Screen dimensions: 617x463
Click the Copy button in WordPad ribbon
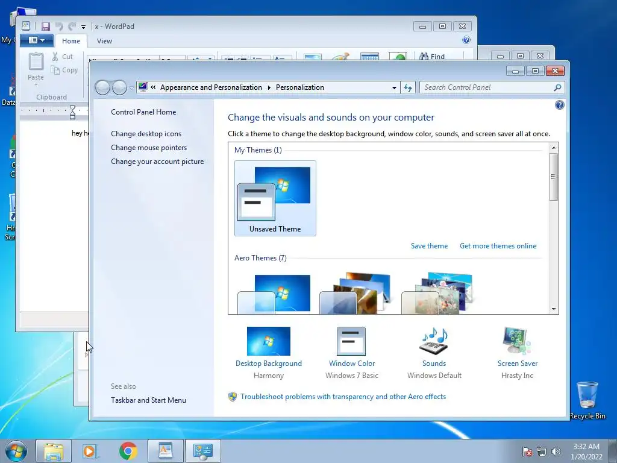tap(64, 70)
